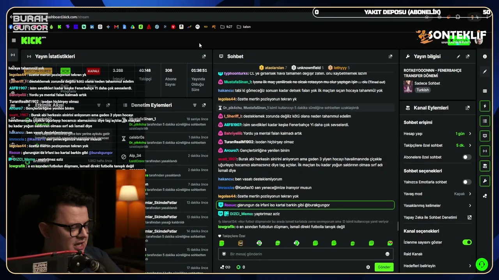499x280 pixels.
Task: Open the Adobe bookmark icon
Action: pyautogui.click(x=149, y=27)
